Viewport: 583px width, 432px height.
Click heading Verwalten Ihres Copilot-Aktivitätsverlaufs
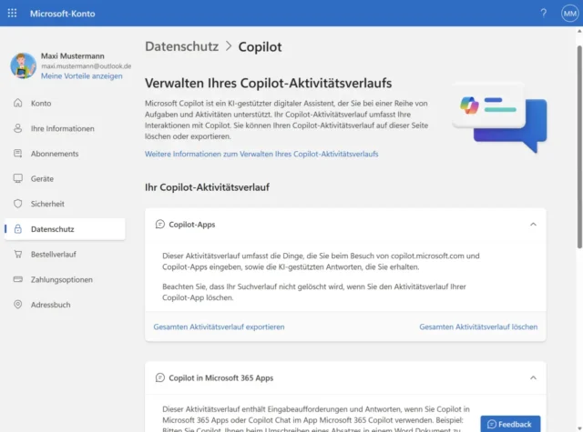point(269,83)
